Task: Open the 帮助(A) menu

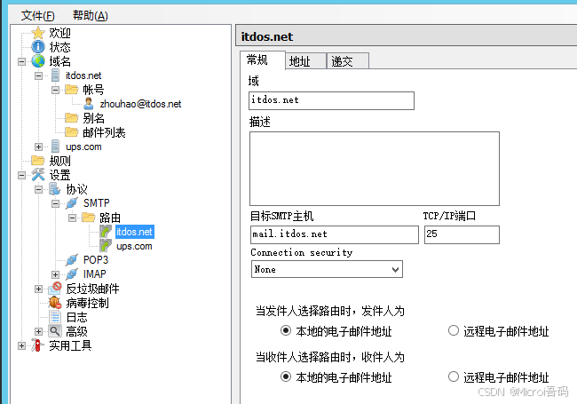Action: (91, 15)
